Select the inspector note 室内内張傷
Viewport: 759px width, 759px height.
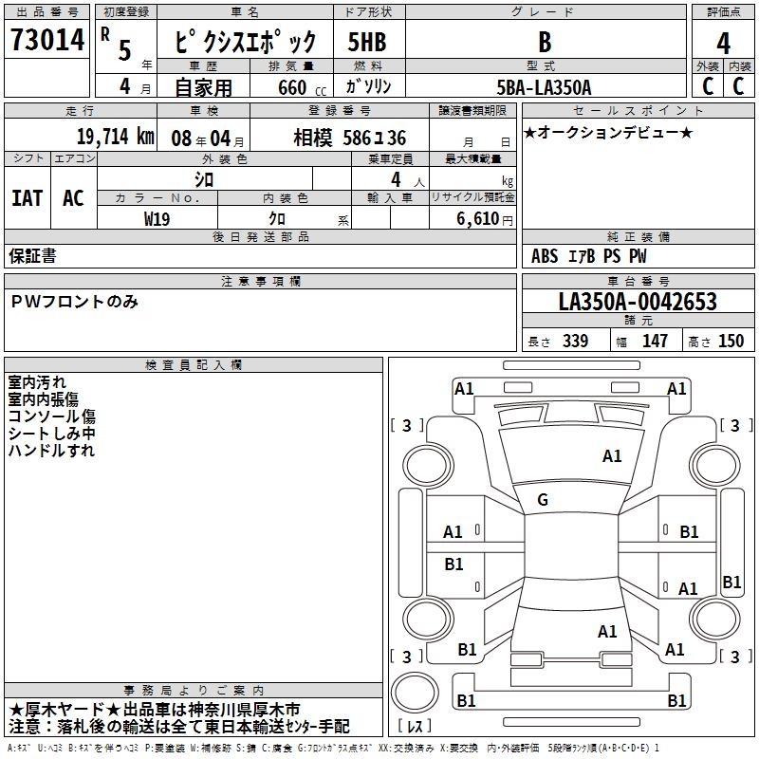tap(43, 399)
